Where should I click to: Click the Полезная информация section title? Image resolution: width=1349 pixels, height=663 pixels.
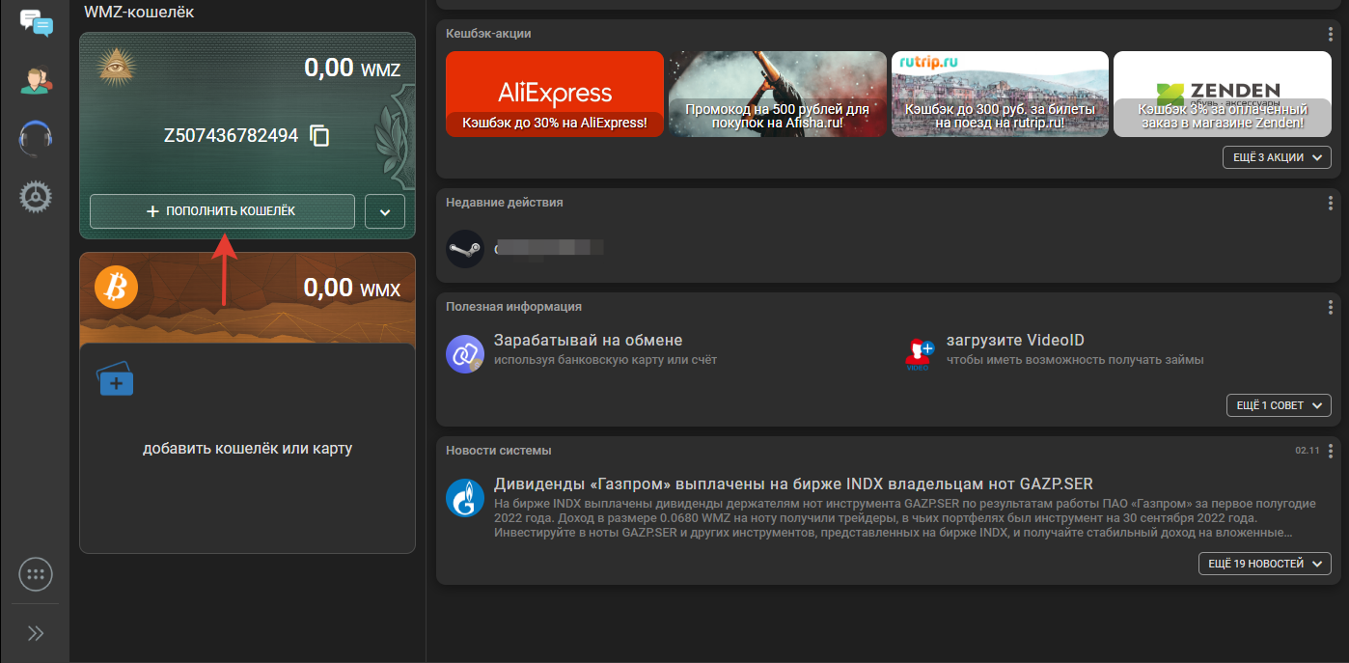513,307
